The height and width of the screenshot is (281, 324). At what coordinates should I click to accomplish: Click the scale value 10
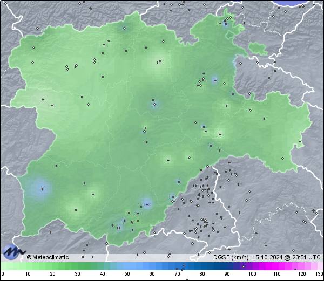point(28,274)
